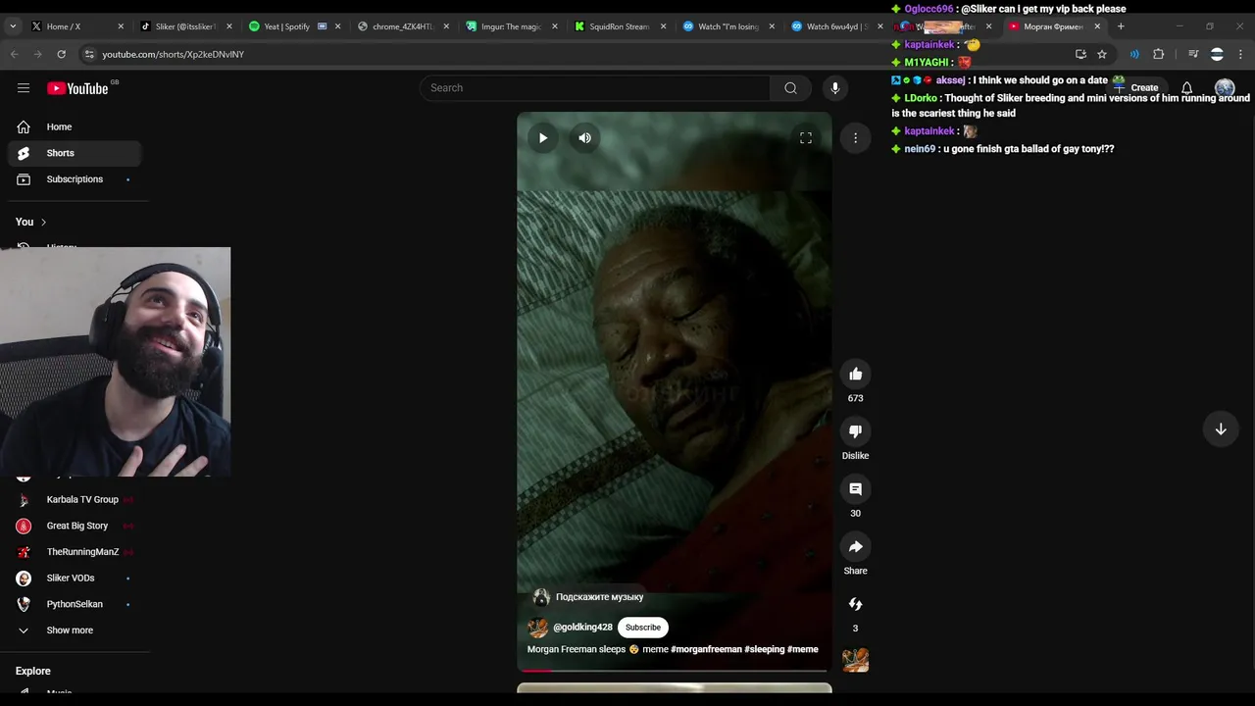Dislike the short with thumbs down
The image size is (1255, 706).
pos(856,431)
